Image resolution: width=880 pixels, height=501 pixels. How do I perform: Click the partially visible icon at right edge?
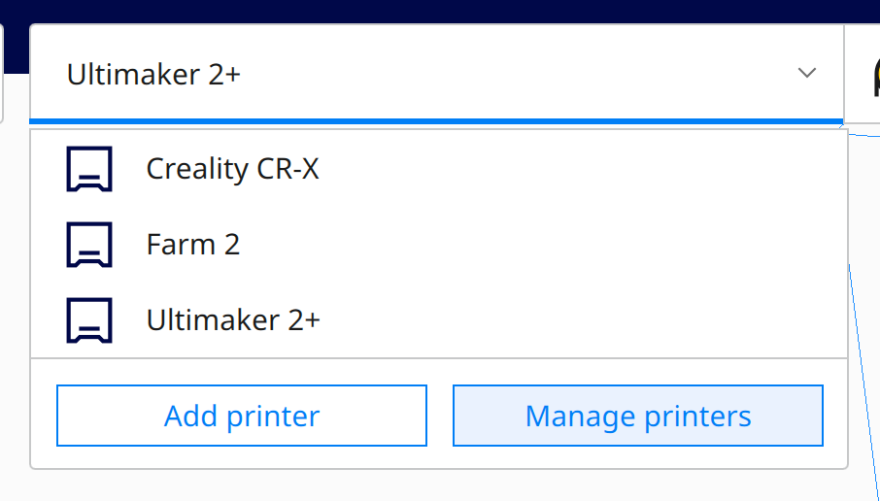(876, 76)
